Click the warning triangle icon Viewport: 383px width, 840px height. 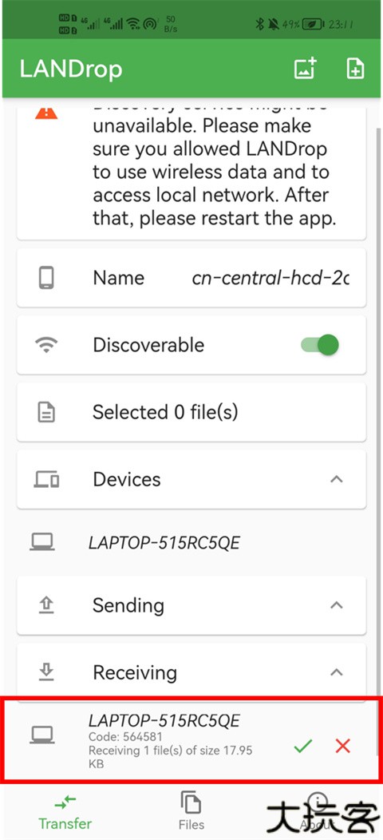click(x=46, y=113)
